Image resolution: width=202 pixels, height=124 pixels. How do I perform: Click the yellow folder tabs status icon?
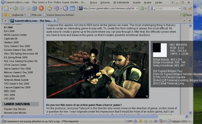(151, 121)
